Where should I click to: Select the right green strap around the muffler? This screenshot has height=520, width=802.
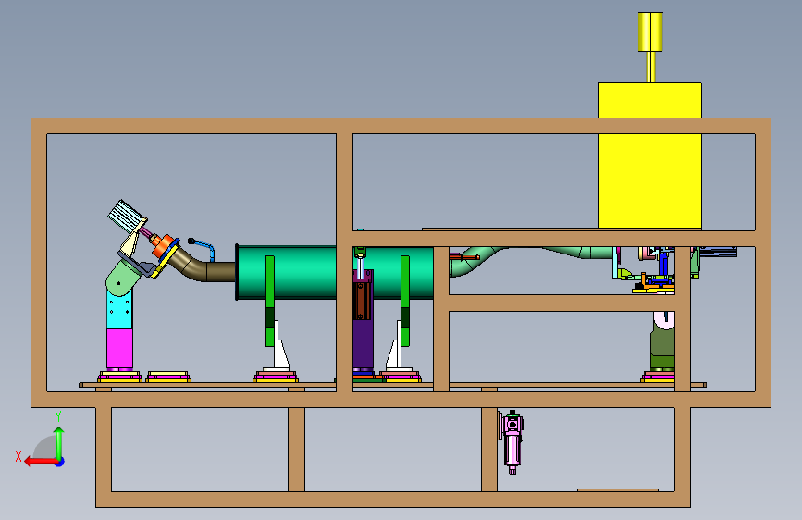(404, 301)
